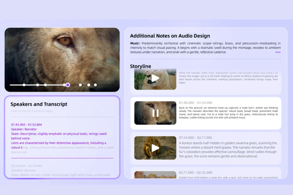Click the "Back on the ground" storyline description
The width and height of the screenshot is (293, 195).
coord(229,113)
